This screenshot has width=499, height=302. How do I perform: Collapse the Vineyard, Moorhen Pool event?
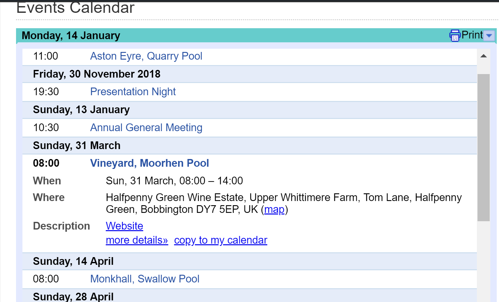click(x=149, y=163)
